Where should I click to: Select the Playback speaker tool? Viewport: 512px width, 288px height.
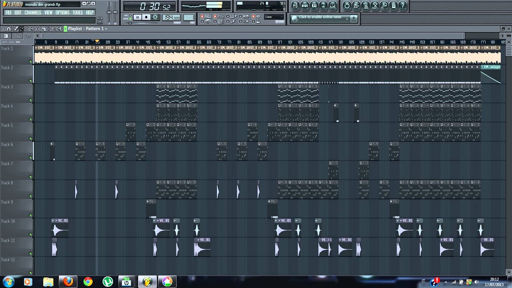point(59,29)
